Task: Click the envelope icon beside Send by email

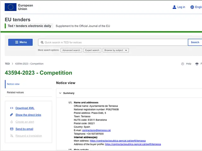Action: tap(12, 129)
